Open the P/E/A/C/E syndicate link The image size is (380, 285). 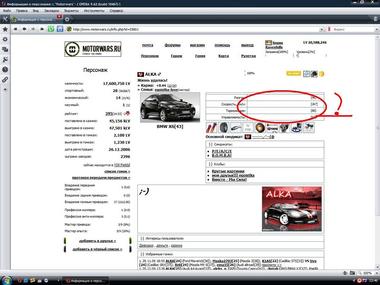(x=222, y=151)
